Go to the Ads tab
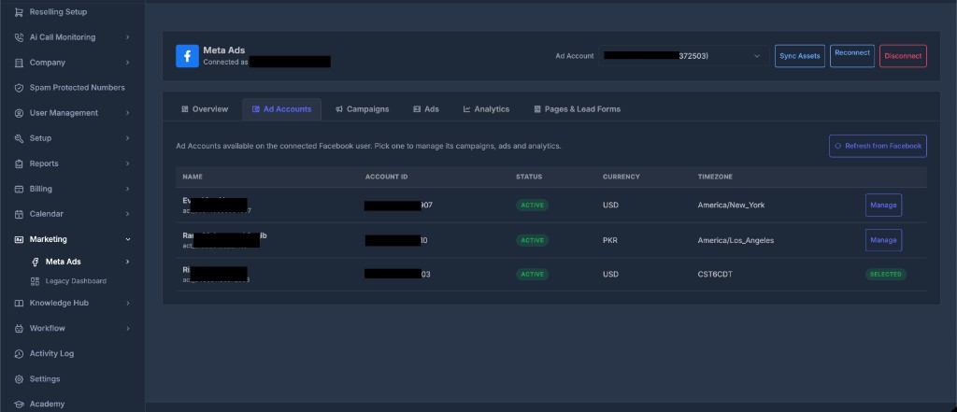This screenshot has height=412, width=957. click(426, 109)
